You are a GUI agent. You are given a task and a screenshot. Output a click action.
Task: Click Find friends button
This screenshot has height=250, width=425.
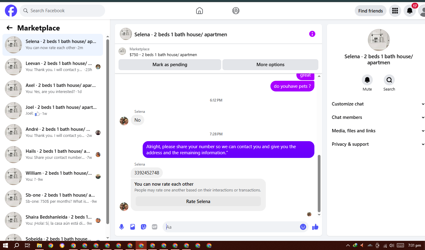371,11
